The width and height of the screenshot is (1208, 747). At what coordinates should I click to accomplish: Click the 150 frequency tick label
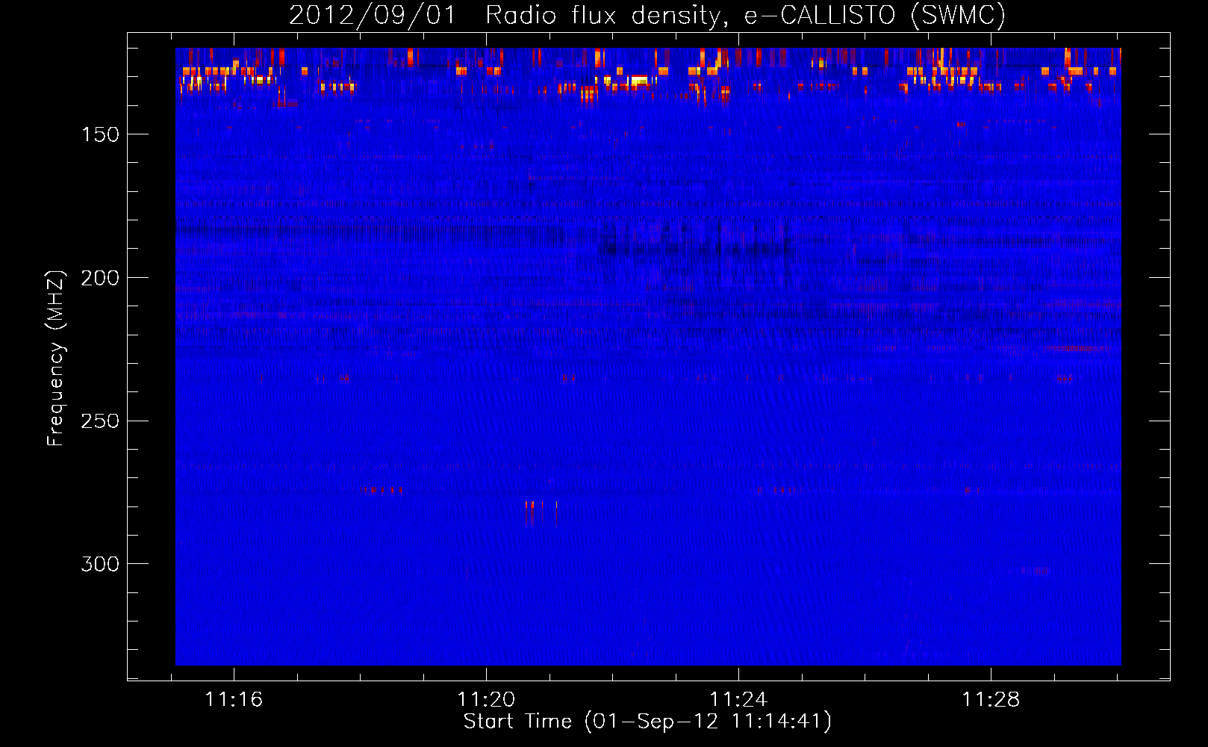(x=100, y=134)
